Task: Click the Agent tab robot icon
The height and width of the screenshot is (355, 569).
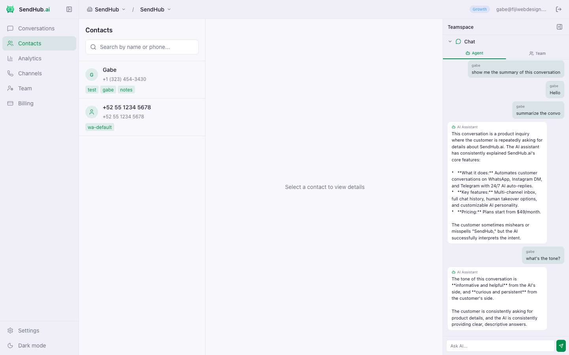Action: [468, 53]
